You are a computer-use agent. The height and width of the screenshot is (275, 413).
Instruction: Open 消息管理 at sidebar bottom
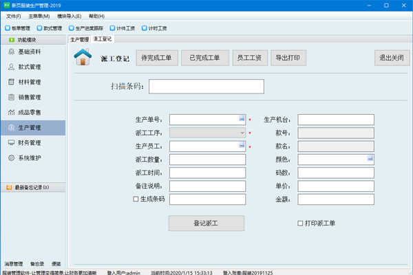pos(14,264)
